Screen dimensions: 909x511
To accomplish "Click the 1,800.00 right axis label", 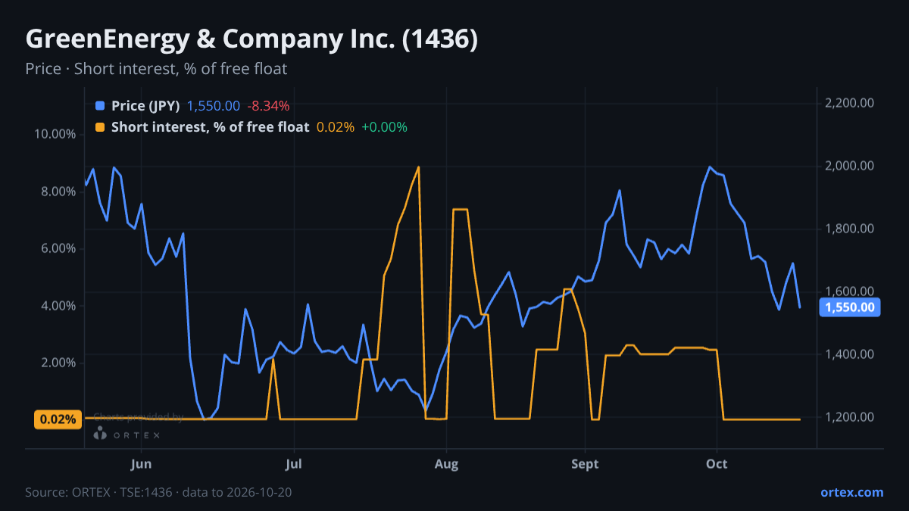I will pyautogui.click(x=849, y=229).
